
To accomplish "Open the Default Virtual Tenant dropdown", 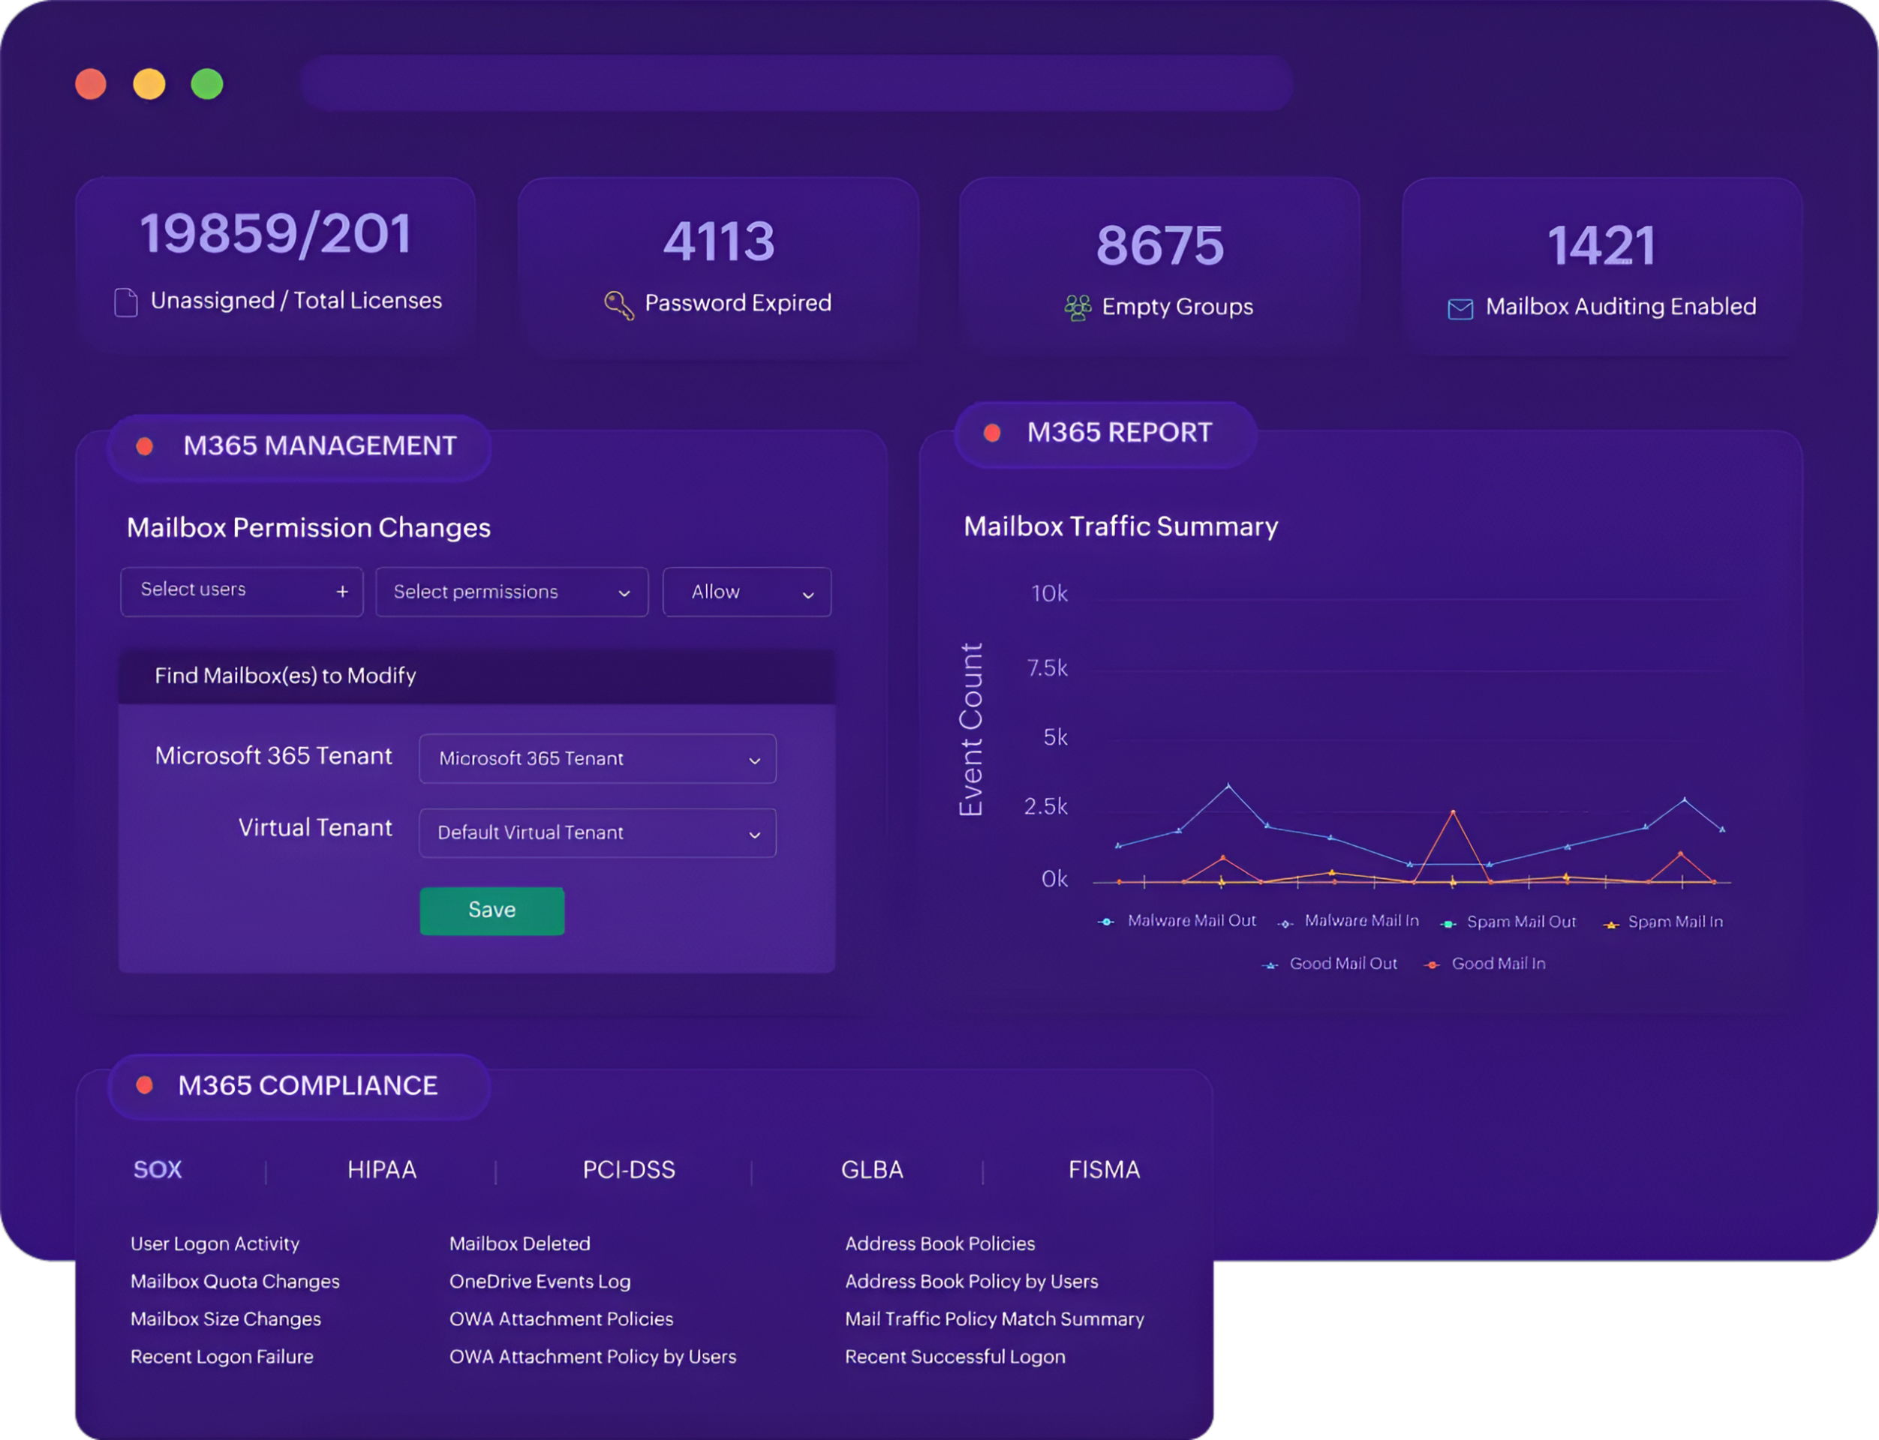I will 597,833.
